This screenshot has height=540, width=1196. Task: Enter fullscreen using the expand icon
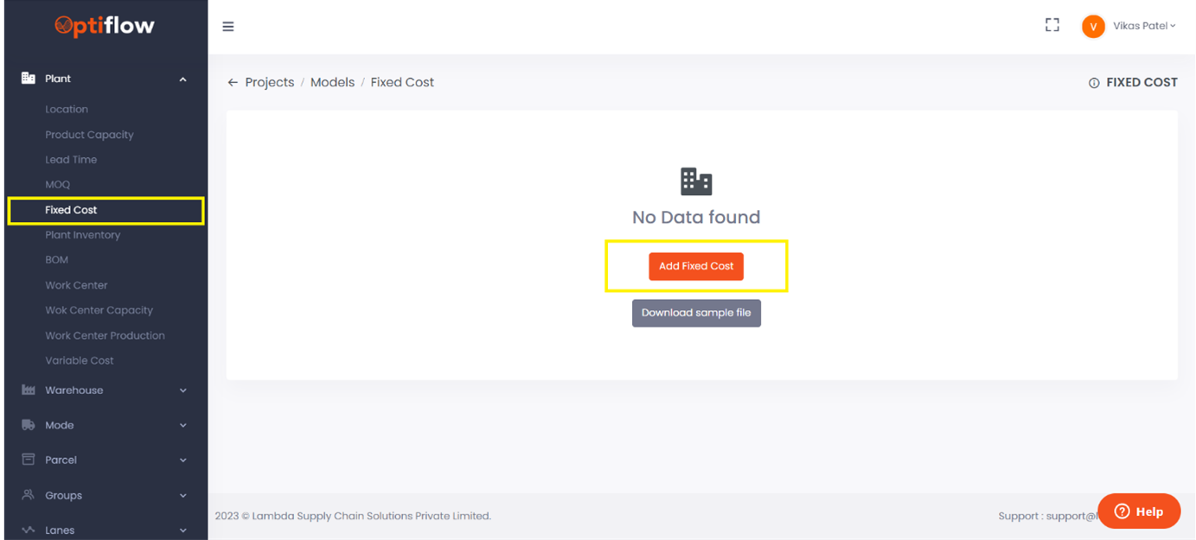pos(1052,25)
